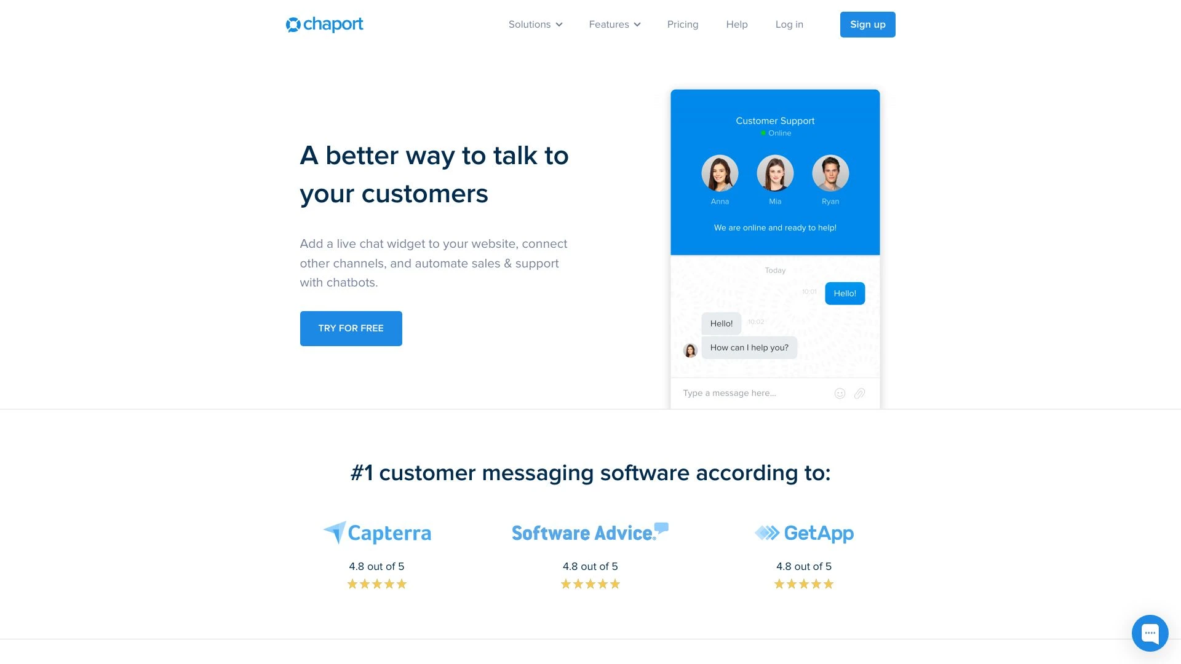Click the Log in link
The width and height of the screenshot is (1181, 664).
pyautogui.click(x=787, y=25)
